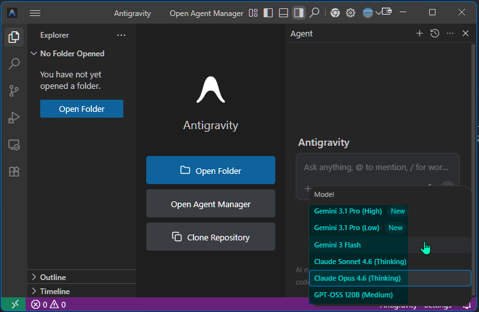
Task: Select Gemini 3.1 Pro (Low) model
Action: pos(390,228)
